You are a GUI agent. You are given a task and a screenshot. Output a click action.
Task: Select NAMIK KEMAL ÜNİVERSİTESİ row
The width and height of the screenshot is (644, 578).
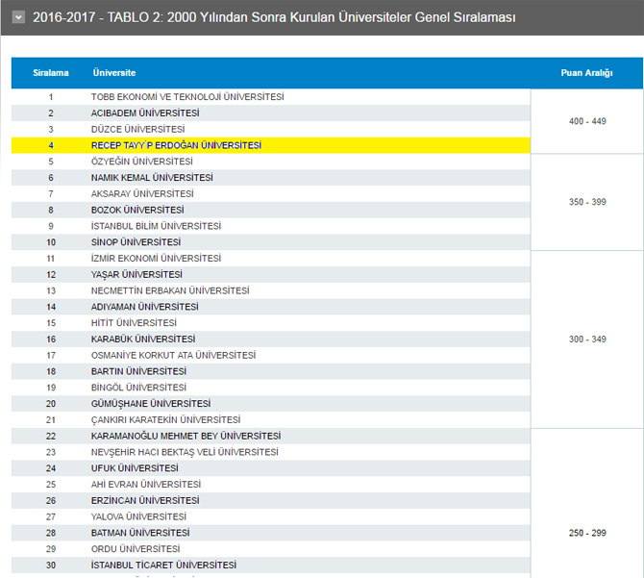271,178
